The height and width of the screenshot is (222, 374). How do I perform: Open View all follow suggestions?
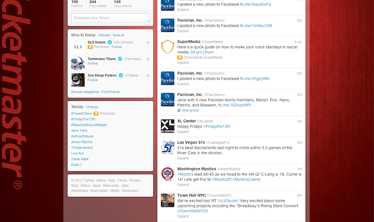pyautogui.click(x=119, y=35)
